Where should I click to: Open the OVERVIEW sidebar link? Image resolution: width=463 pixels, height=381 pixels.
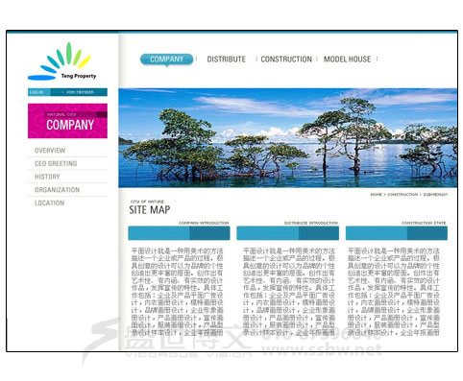pos(50,151)
